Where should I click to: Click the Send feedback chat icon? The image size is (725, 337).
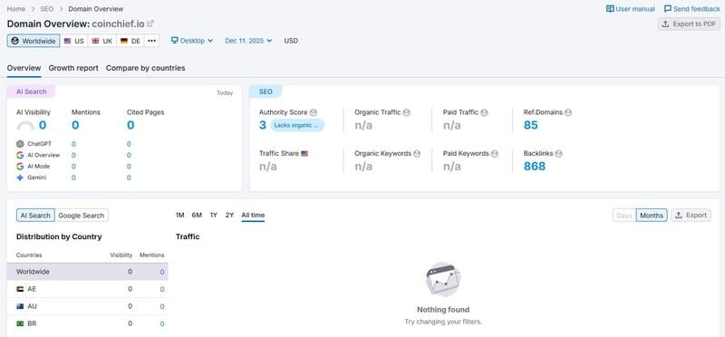(668, 9)
